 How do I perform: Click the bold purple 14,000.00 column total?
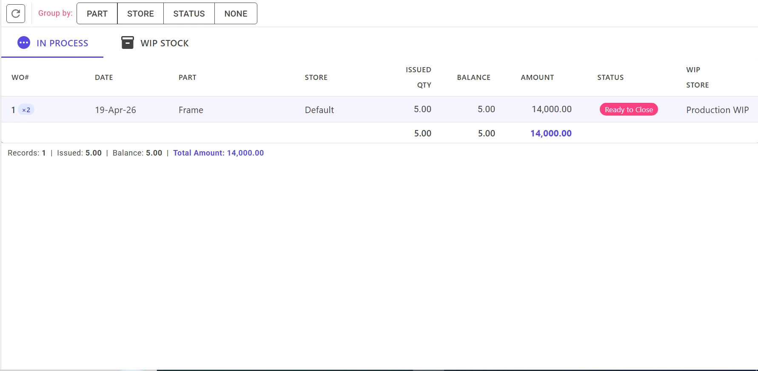click(x=551, y=133)
